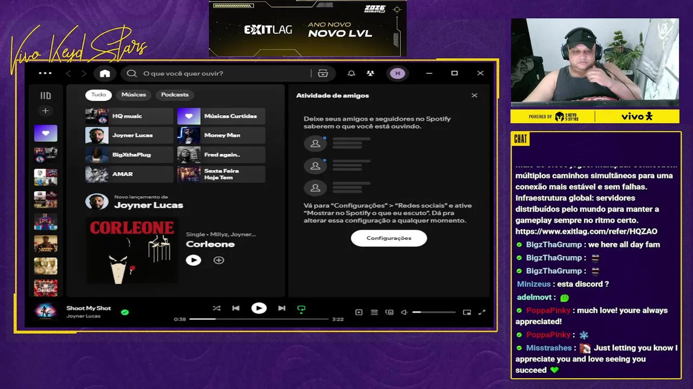Image resolution: width=693 pixels, height=389 pixels.
Task: Open the 'Fred again..' tile
Action: (x=221, y=155)
